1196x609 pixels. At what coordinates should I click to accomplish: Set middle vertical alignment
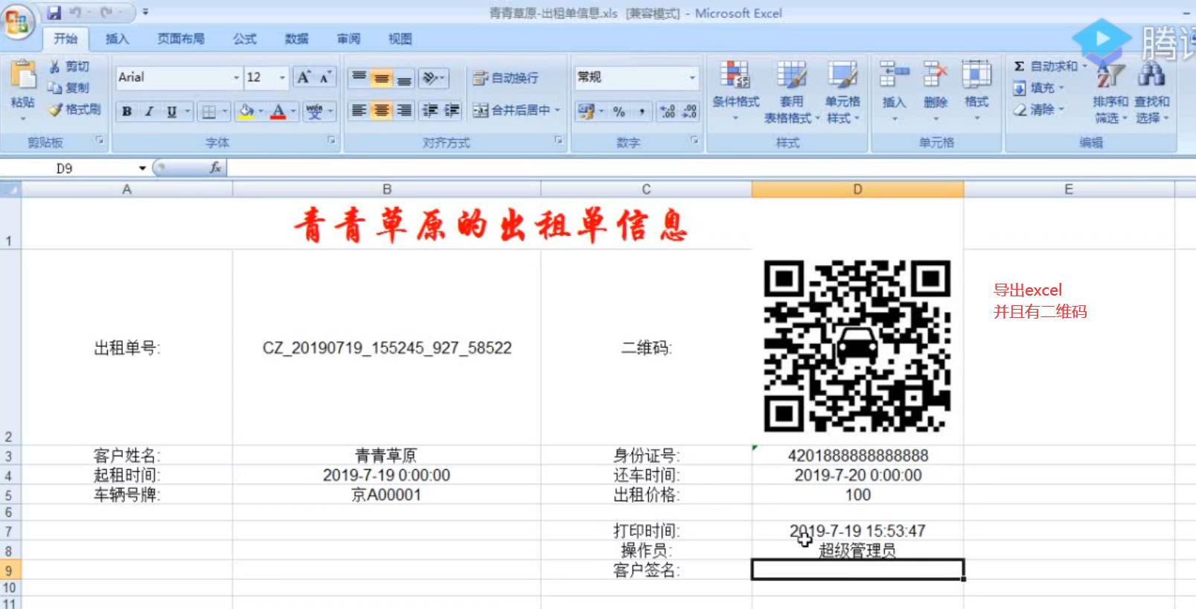[381, 77]
